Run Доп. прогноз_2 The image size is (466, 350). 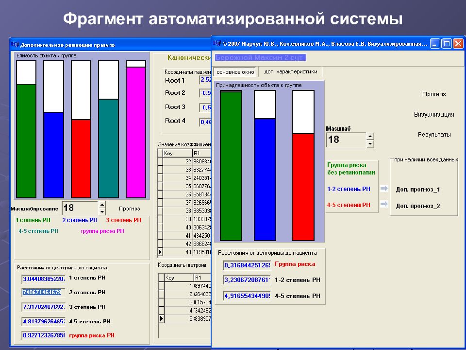[x=418, y=206]
